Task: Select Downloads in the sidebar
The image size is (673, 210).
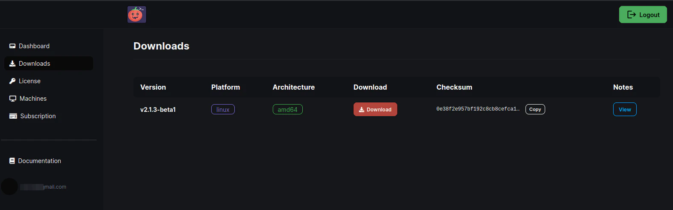Action: [x=49, y=64]
